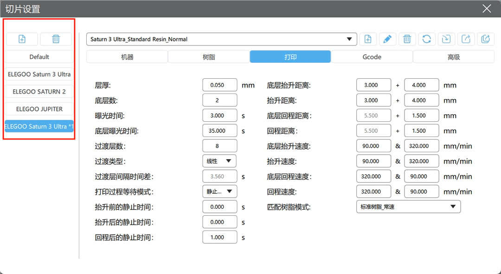Click the second 抬升速度 field
This screenshot has width=501, height=274.
(421, 161)
